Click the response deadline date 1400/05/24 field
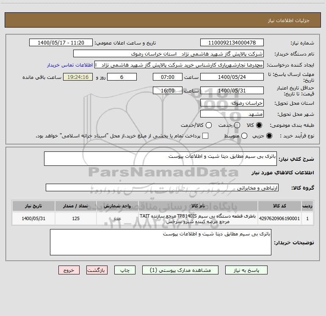 (232, 77)
